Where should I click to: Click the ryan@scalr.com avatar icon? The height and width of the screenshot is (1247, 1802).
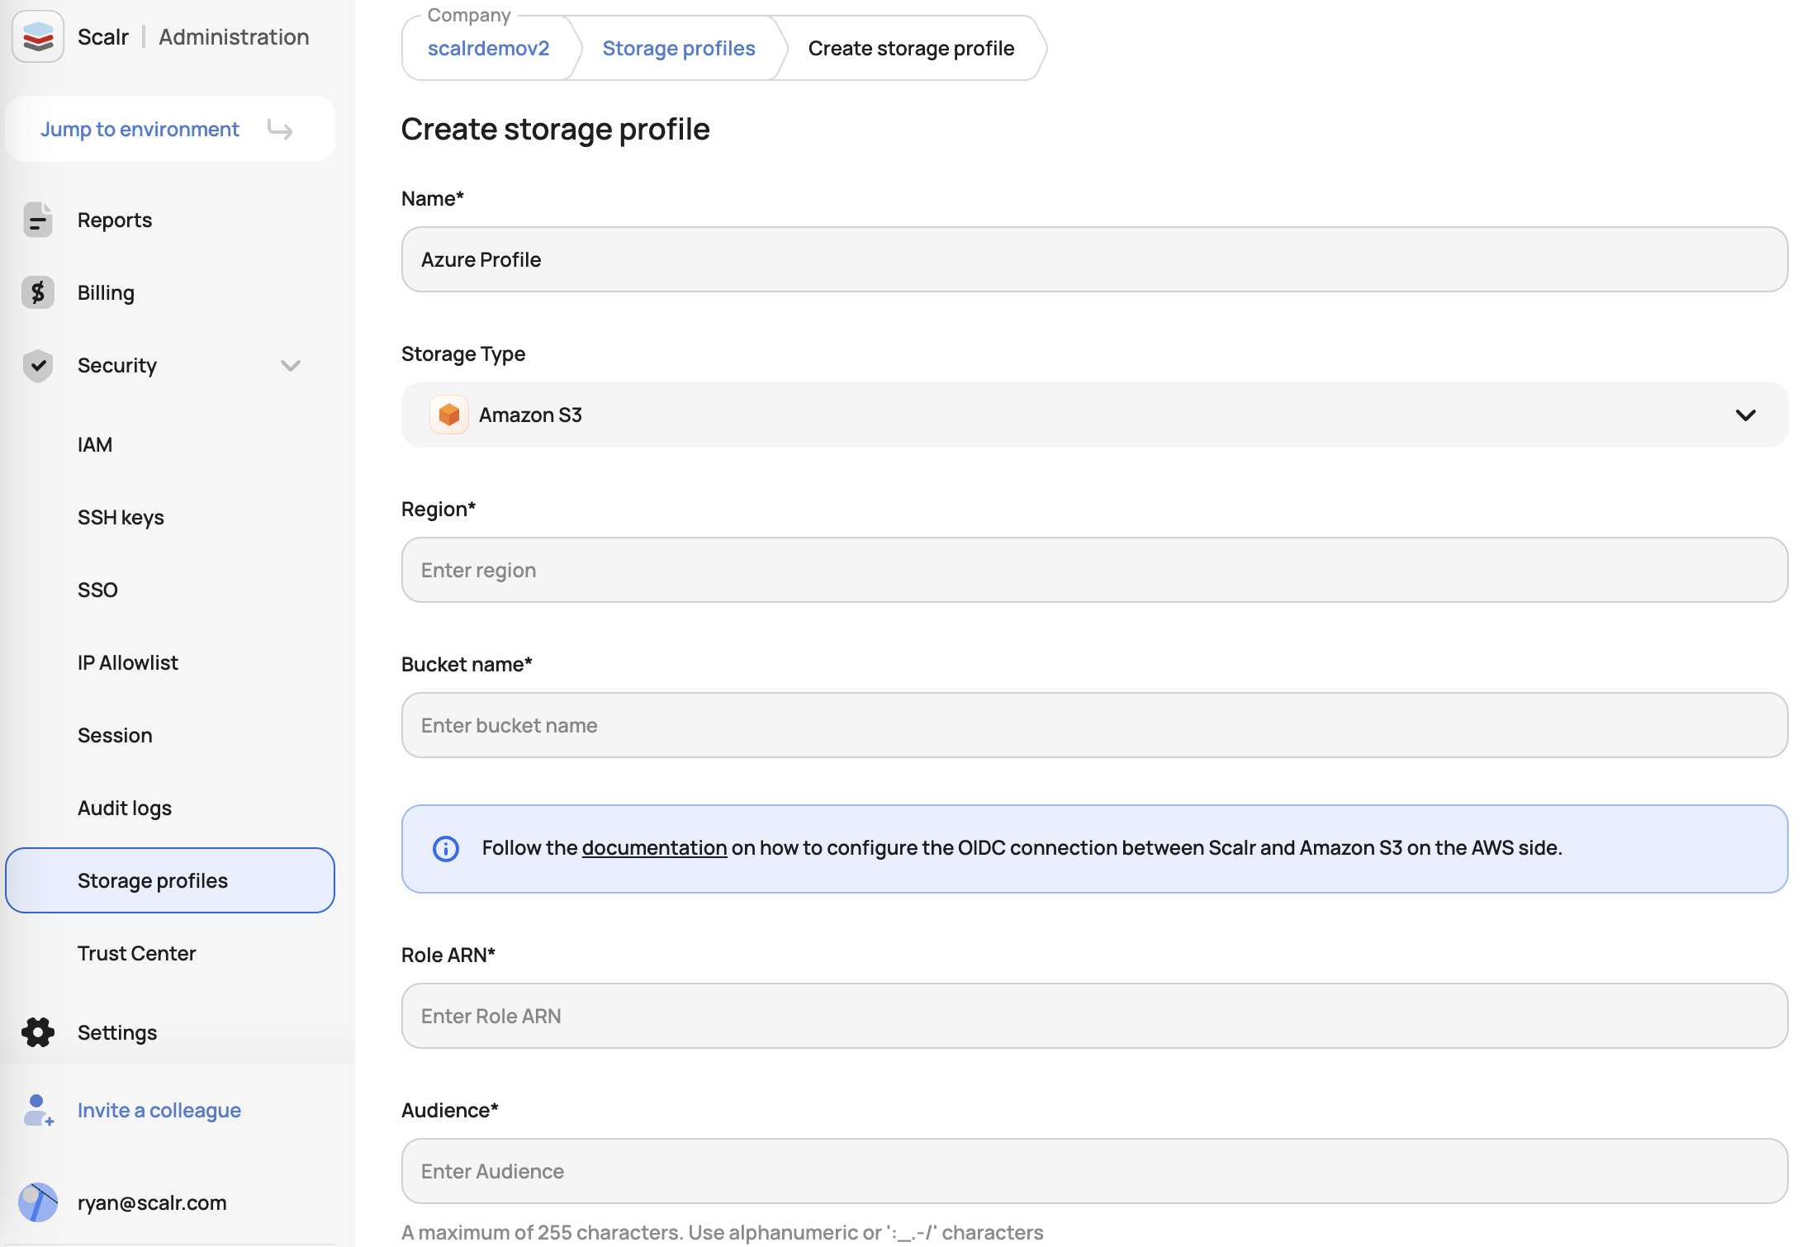(x=37, y=1202)
